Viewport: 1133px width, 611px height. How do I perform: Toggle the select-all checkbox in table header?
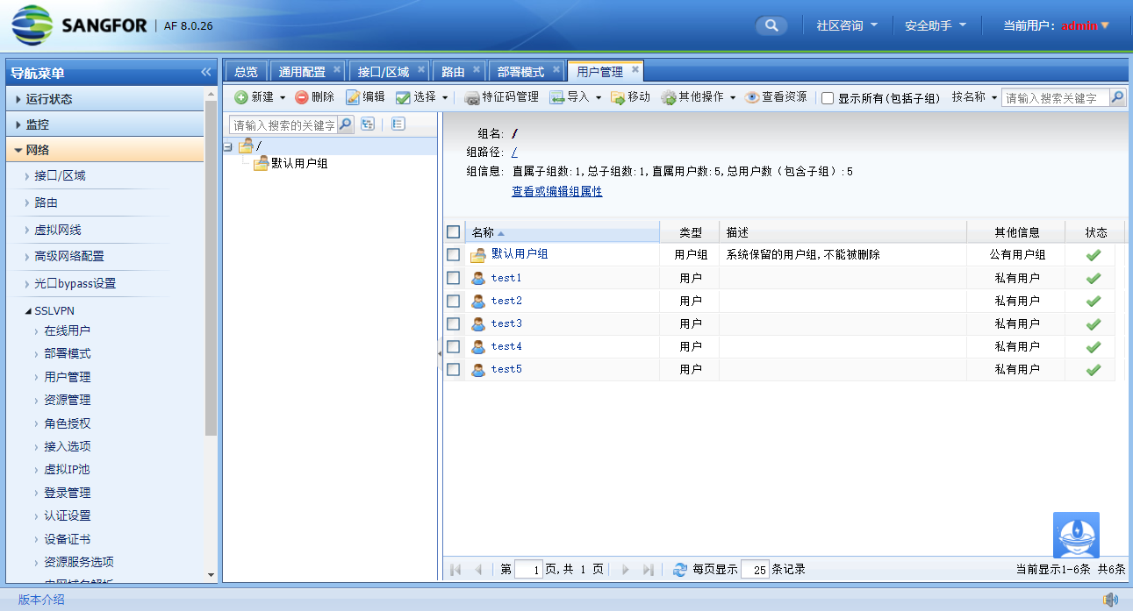coord(453,232)
